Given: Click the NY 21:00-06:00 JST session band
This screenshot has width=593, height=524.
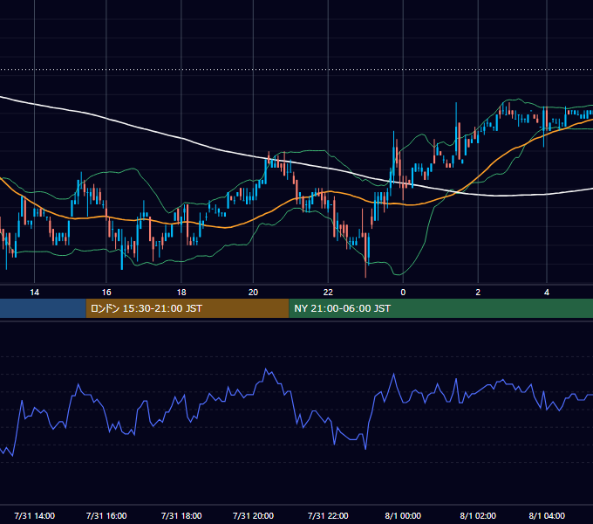Looking at the screenshot, I should pyautogui.click(x=441, y=308).
